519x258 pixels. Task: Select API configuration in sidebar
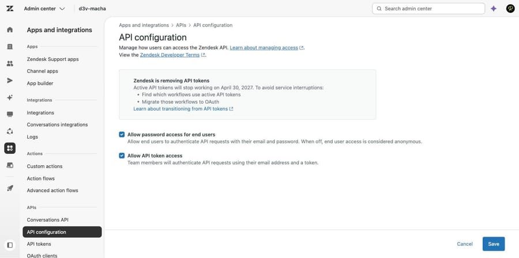click(62, 232)
